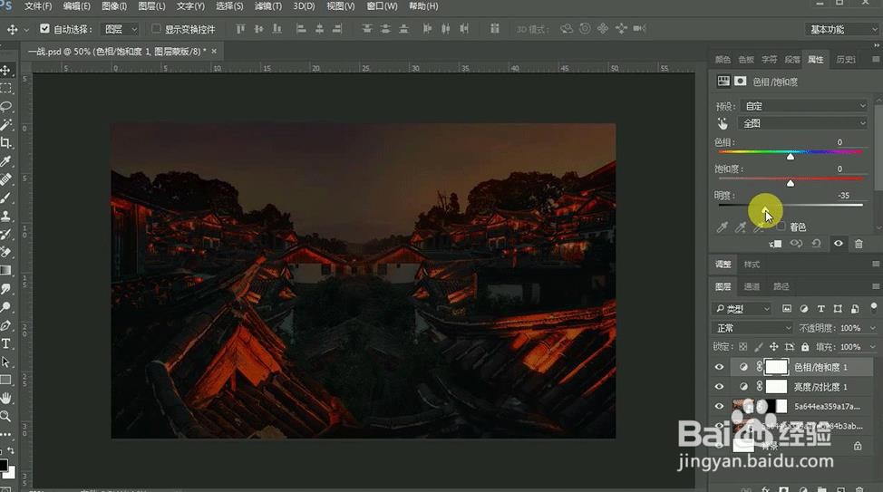Delete the adjustment layer via trash icon in Properties
883x492 pixels.
(859, 244)
